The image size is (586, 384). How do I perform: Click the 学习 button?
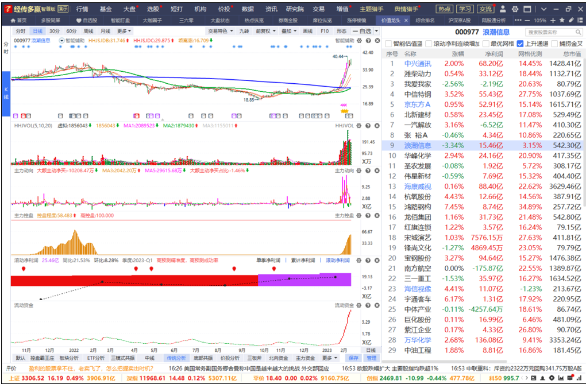(x=465, y=9)
